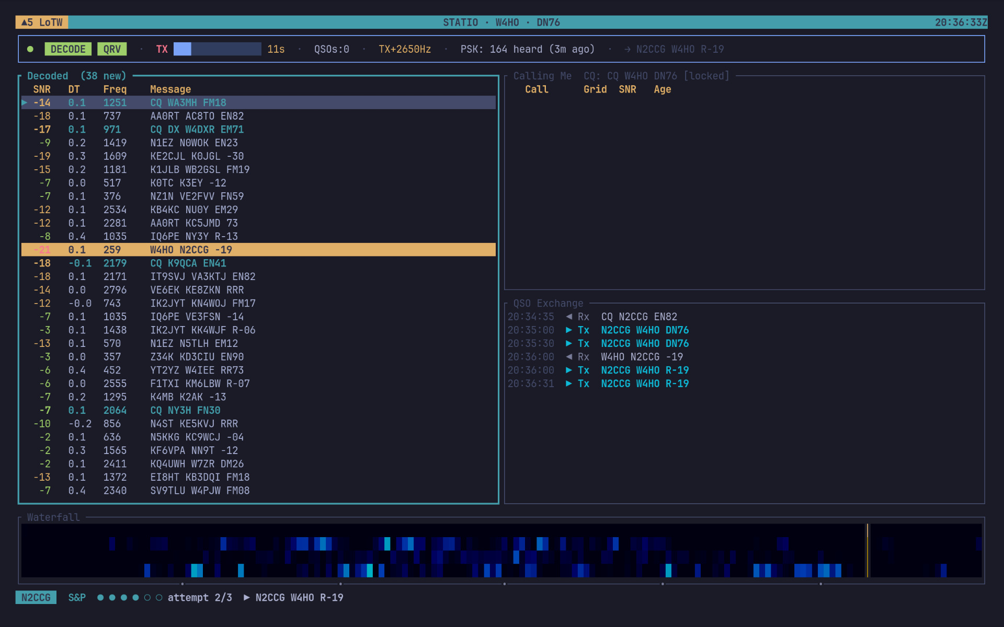The image size is (1004, 627).
Task: Click Tx arrow icon at 20:35:30
Action: pos(569,343)
